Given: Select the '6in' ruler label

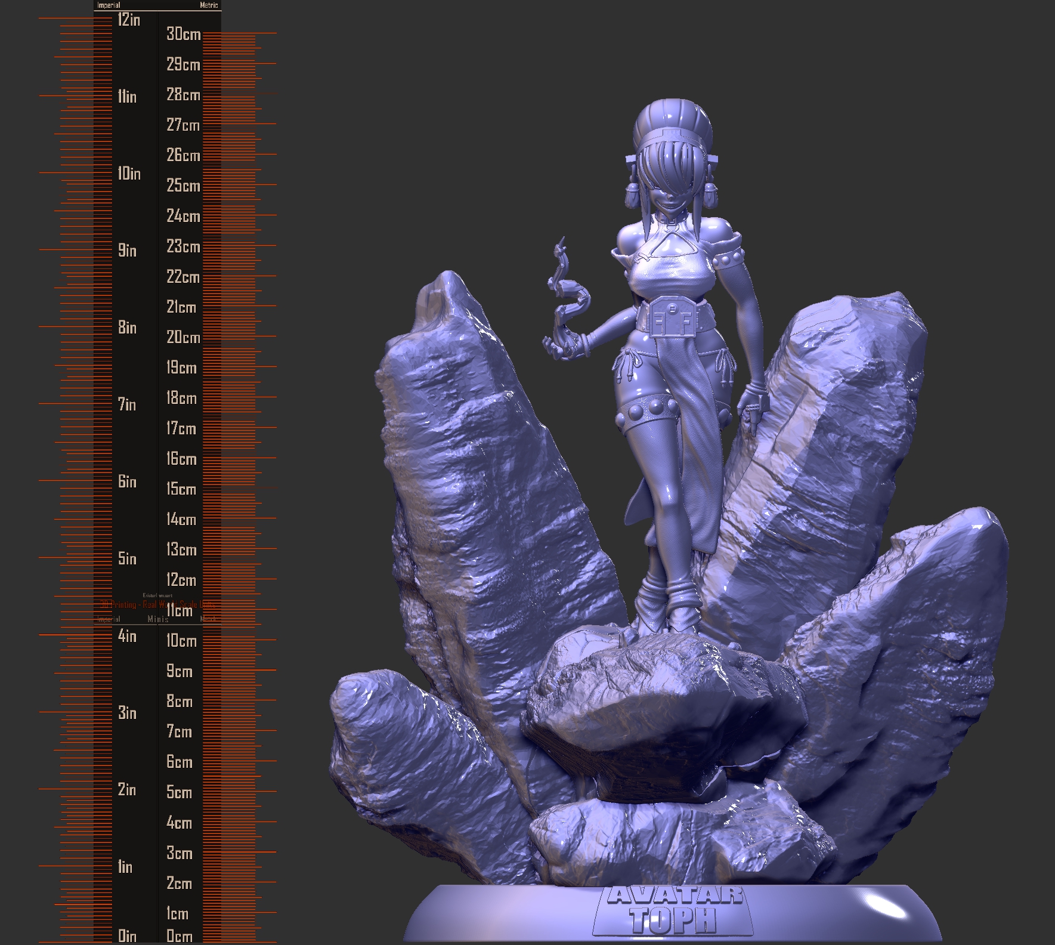Looking at the screenshot, I should (x=127, y=481).
